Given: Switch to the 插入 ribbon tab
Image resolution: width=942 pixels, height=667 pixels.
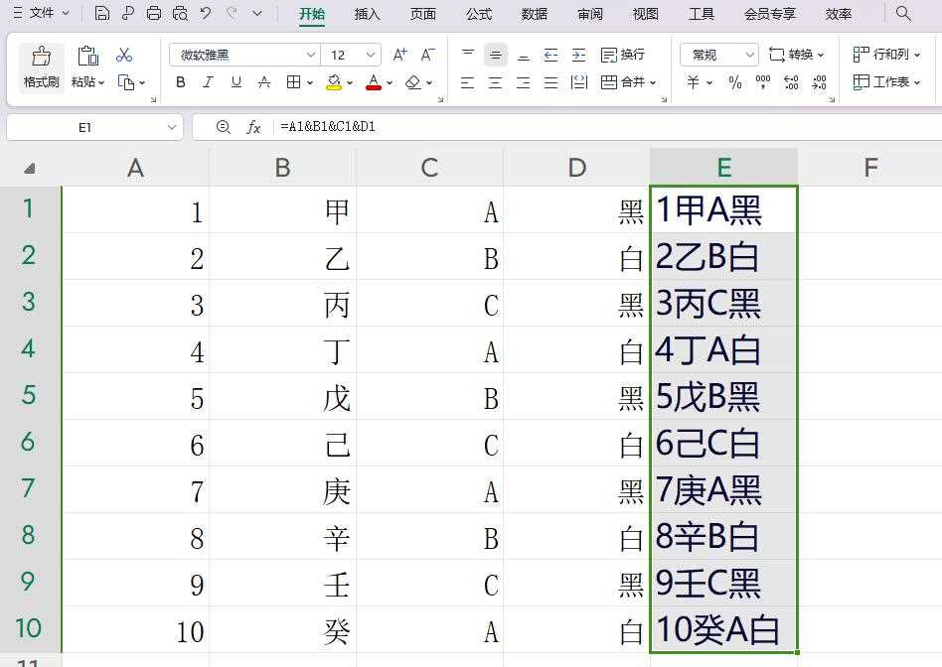Looking at the screenshot, I should click(x=366, y=14).
